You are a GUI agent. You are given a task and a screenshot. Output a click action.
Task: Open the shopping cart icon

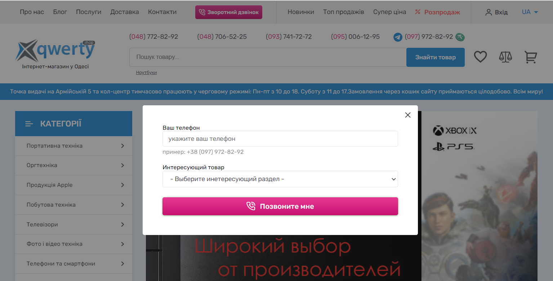(x=531, y=57)
